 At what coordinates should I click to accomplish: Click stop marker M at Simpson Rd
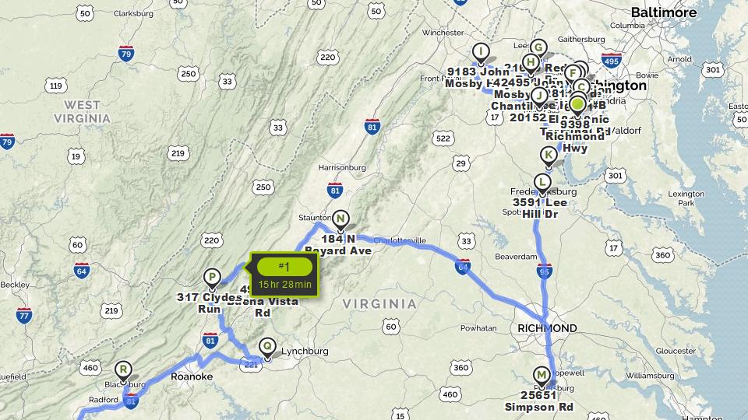click(542, 377)
